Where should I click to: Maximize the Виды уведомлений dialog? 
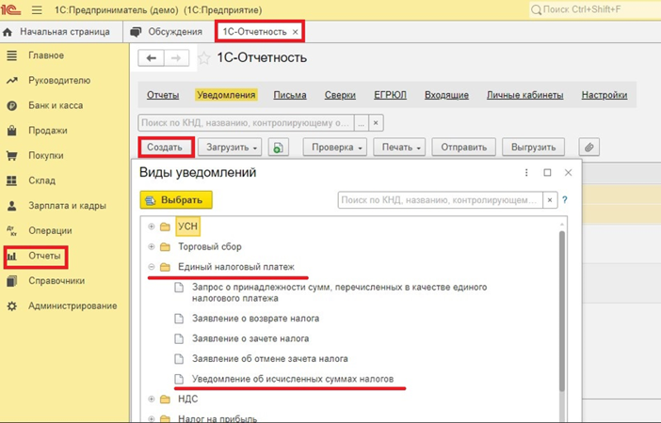click(x=547, y=173)
